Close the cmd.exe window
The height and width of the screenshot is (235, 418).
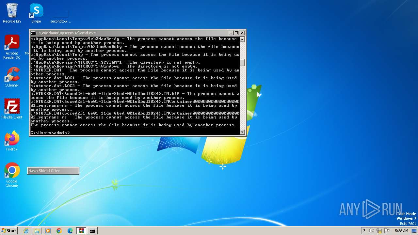(242, 33)
